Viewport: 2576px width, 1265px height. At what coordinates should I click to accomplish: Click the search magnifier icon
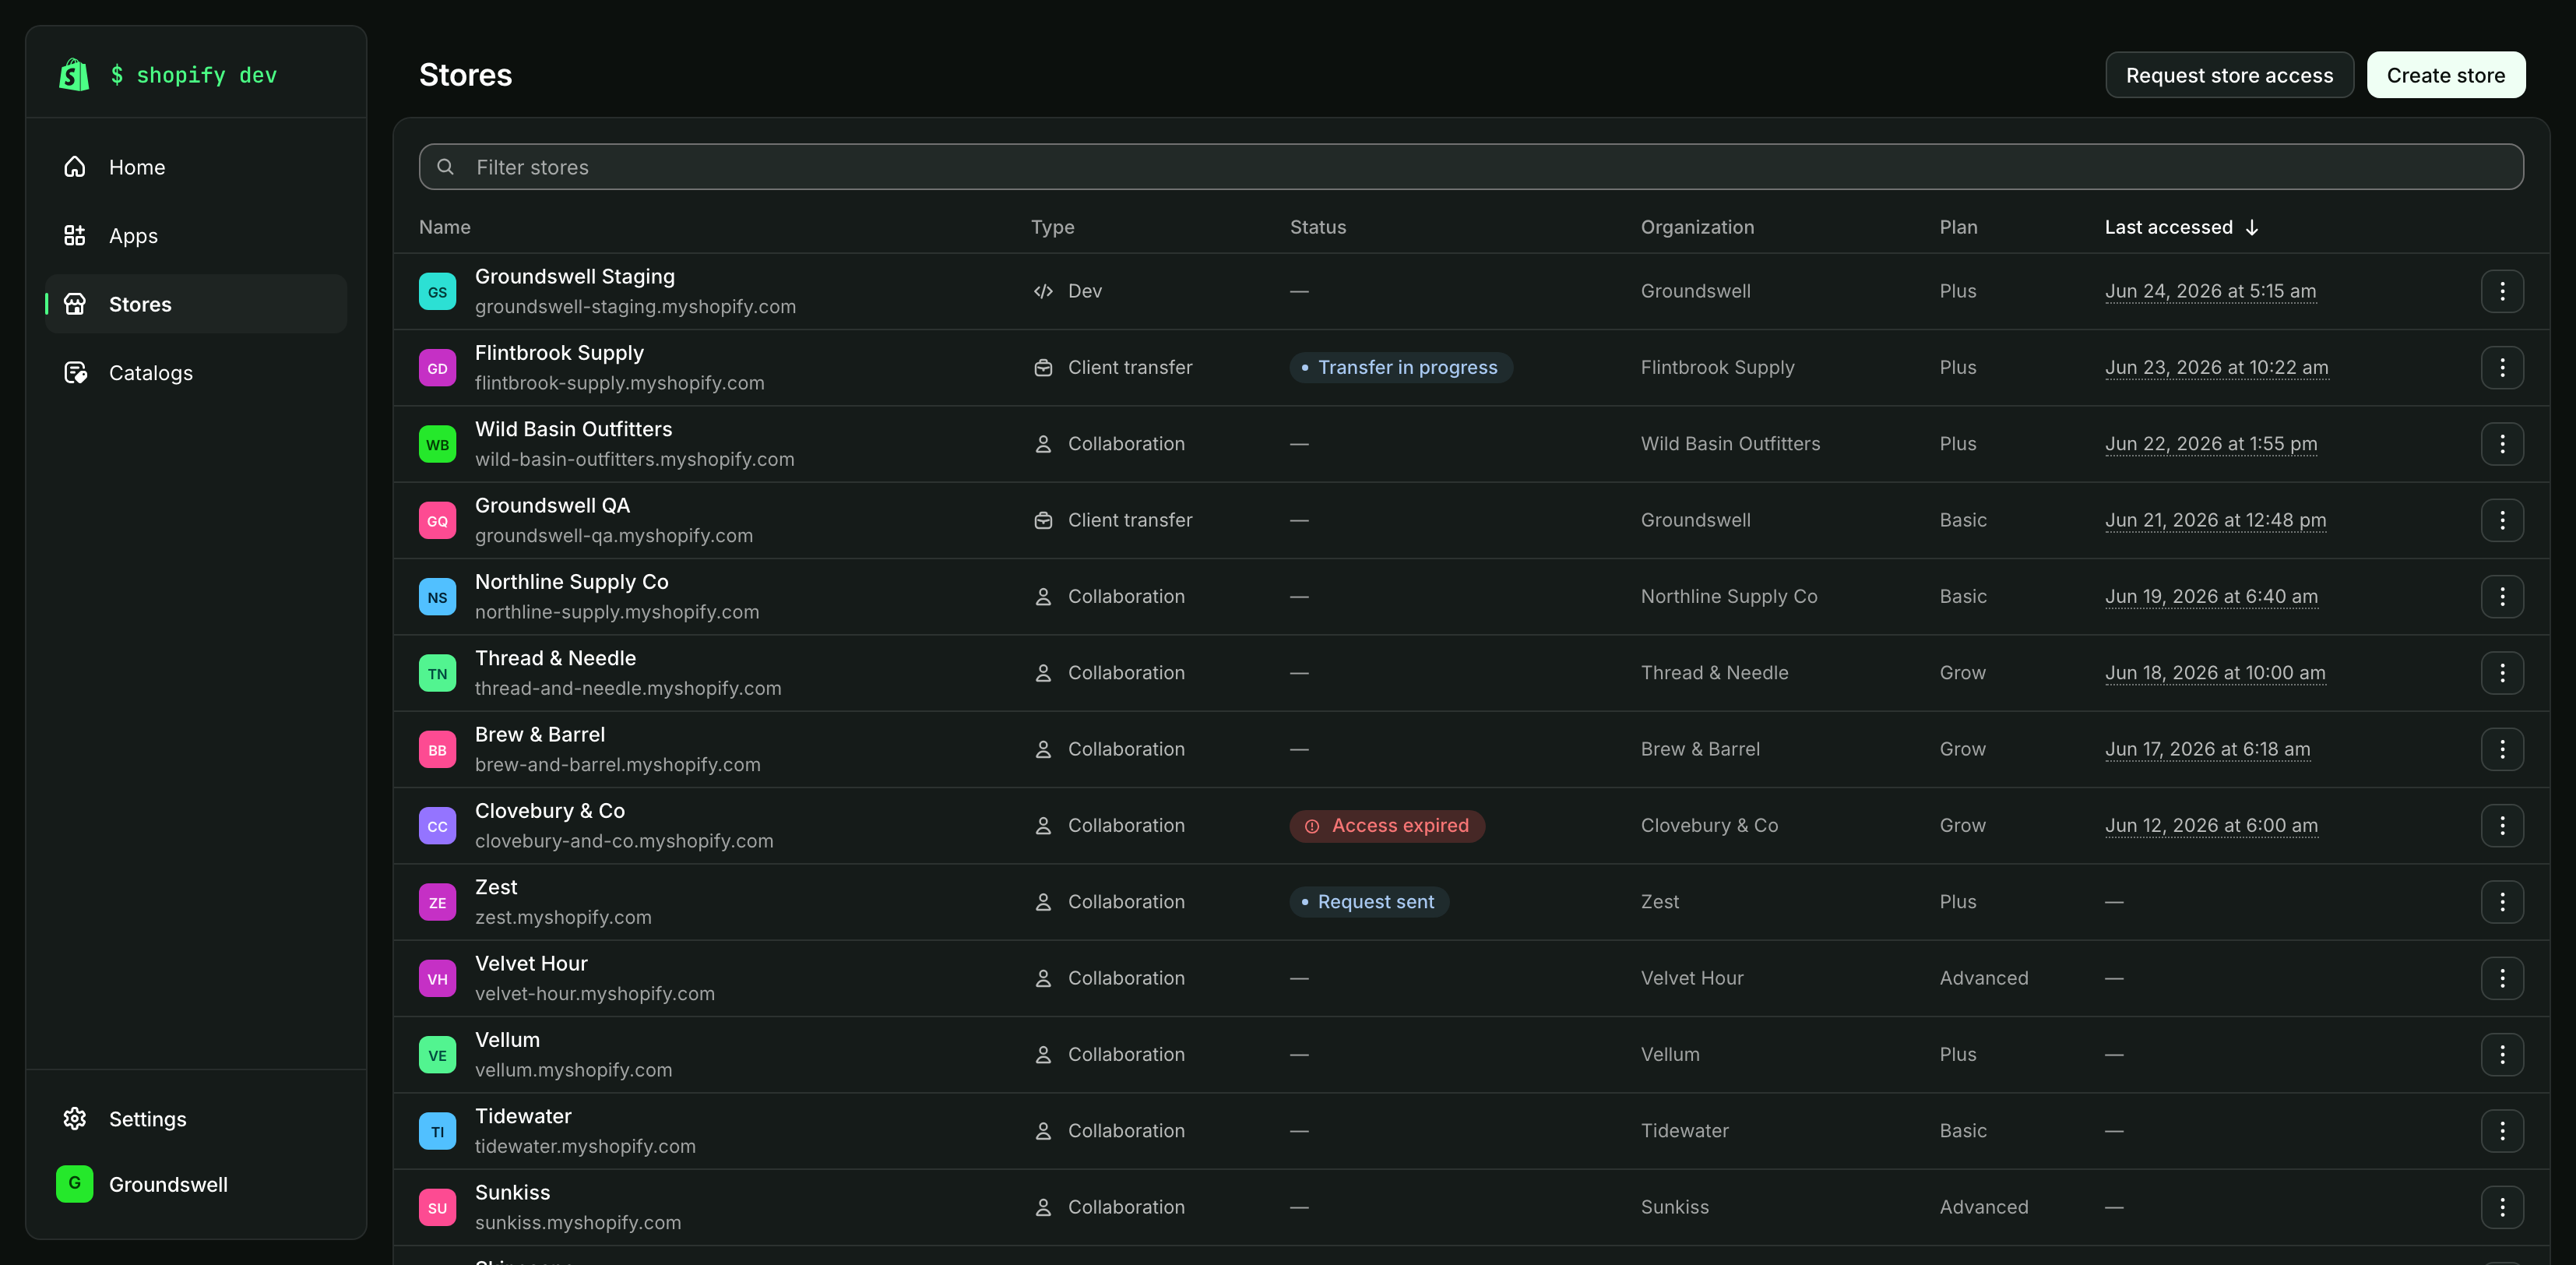(x=446, y=167)
